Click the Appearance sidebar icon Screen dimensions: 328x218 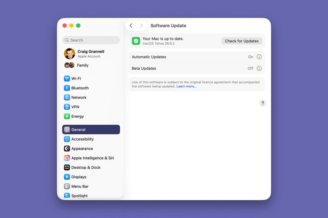tap(67, 148)
